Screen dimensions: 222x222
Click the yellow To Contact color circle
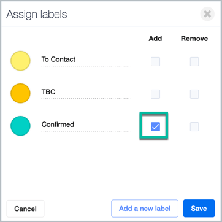[20, 61]
